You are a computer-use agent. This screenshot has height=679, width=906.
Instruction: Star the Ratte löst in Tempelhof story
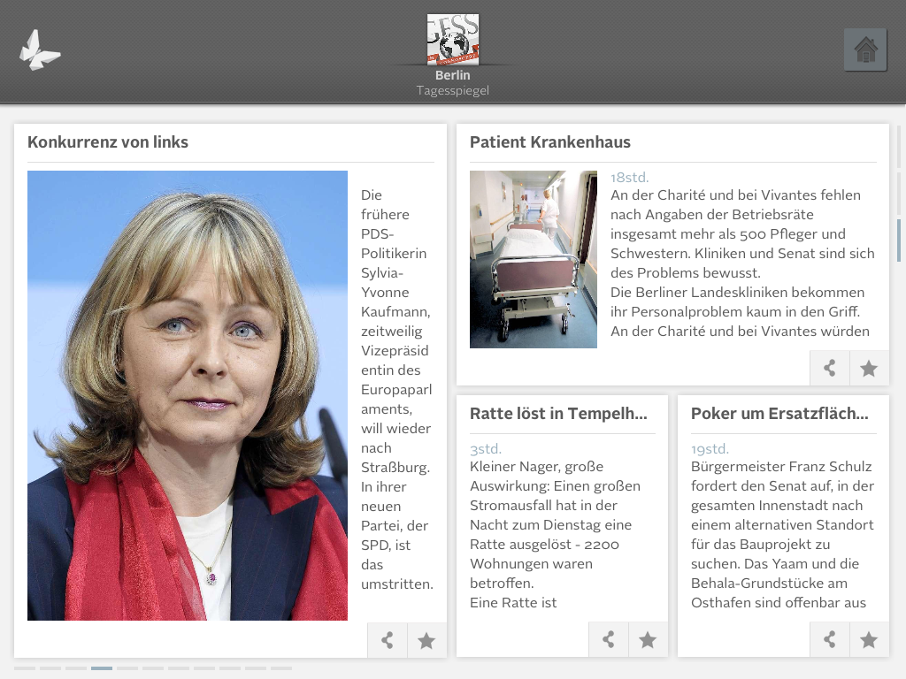(x=648, y=639)
